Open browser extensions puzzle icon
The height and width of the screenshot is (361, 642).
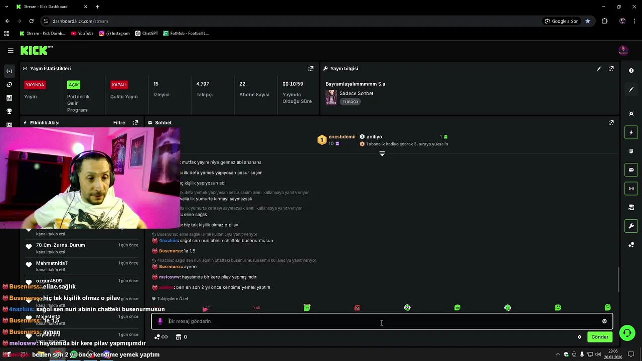click(604, 21)
